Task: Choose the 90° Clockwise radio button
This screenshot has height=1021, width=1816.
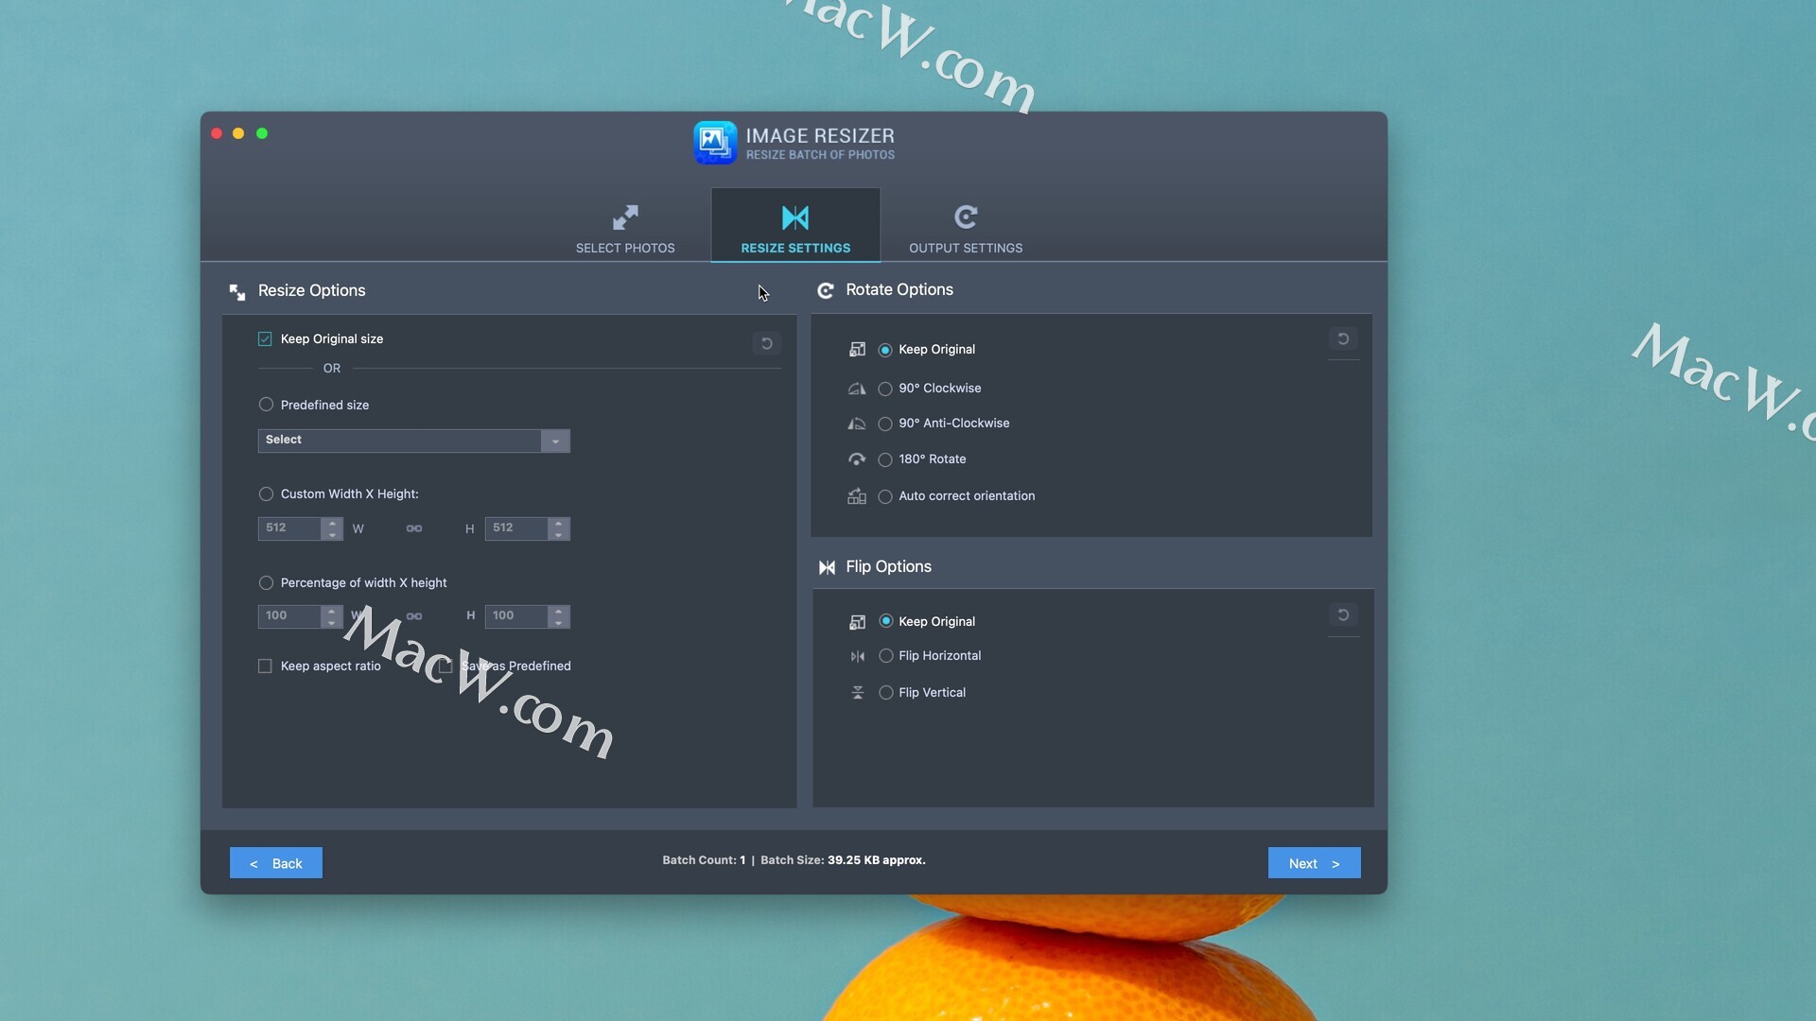Action: [x=885, y=389]
